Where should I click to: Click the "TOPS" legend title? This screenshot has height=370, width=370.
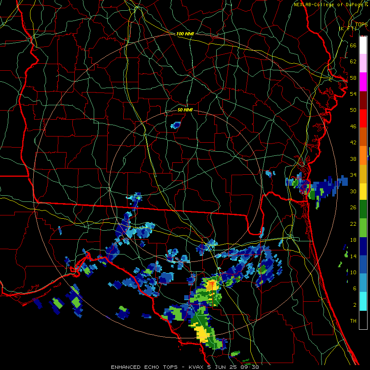[361, 24]
